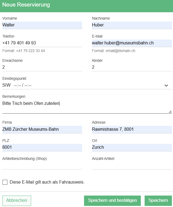Select the SIW Einstiegspunkt combo box
Viewport: 173px width, 207px height.
82,86
